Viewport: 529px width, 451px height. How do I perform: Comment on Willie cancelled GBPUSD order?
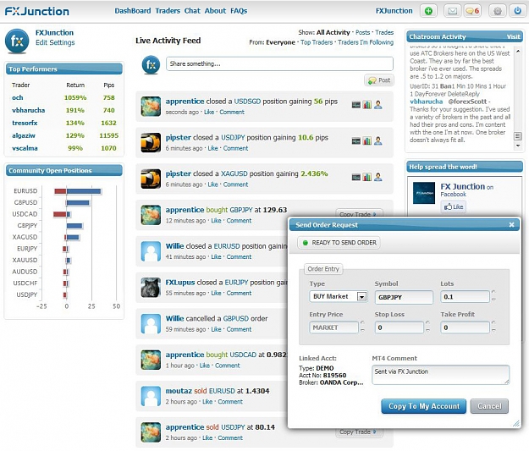click(239, 329)
